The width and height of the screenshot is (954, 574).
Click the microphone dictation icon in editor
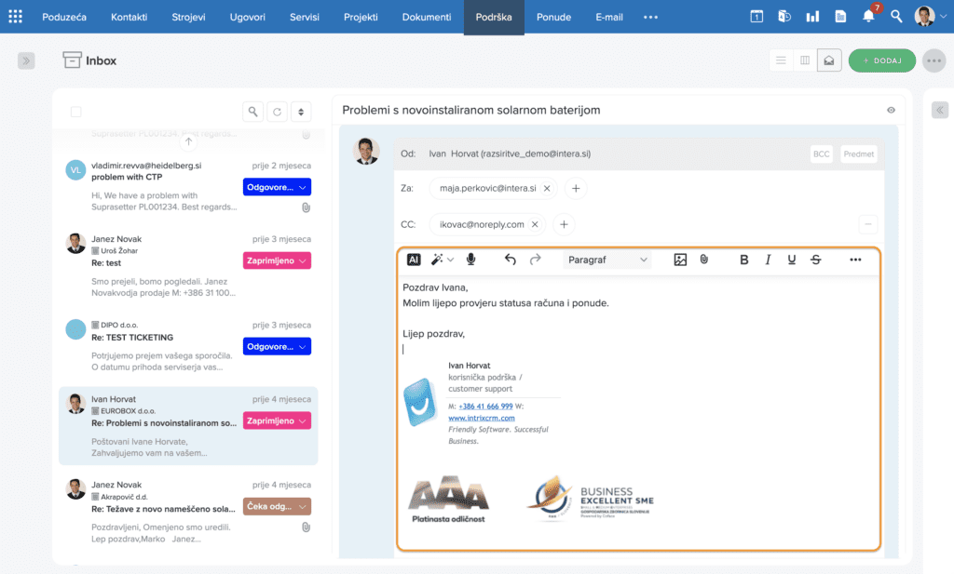click(471, 260)
